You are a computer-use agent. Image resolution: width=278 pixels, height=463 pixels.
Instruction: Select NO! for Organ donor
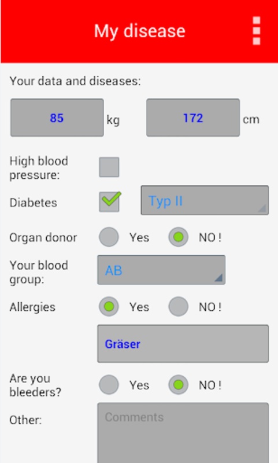179,237
